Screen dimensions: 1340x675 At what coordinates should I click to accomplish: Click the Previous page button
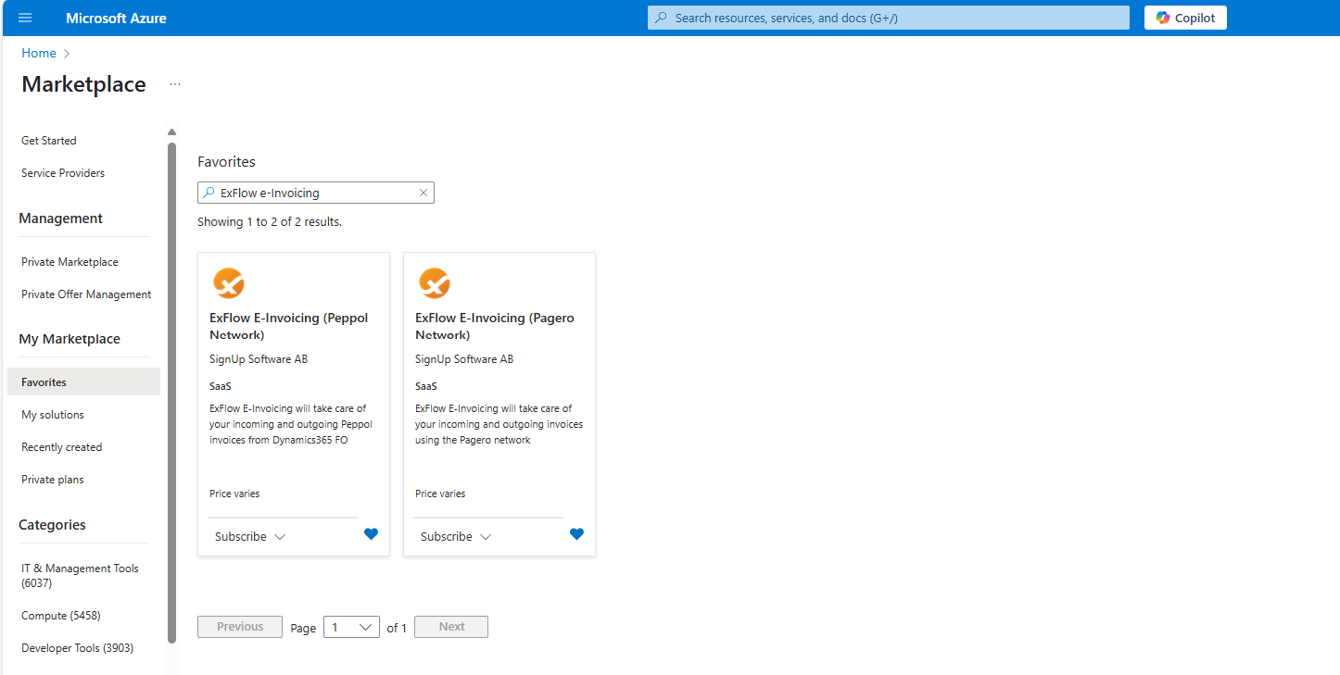pos(240,627)
